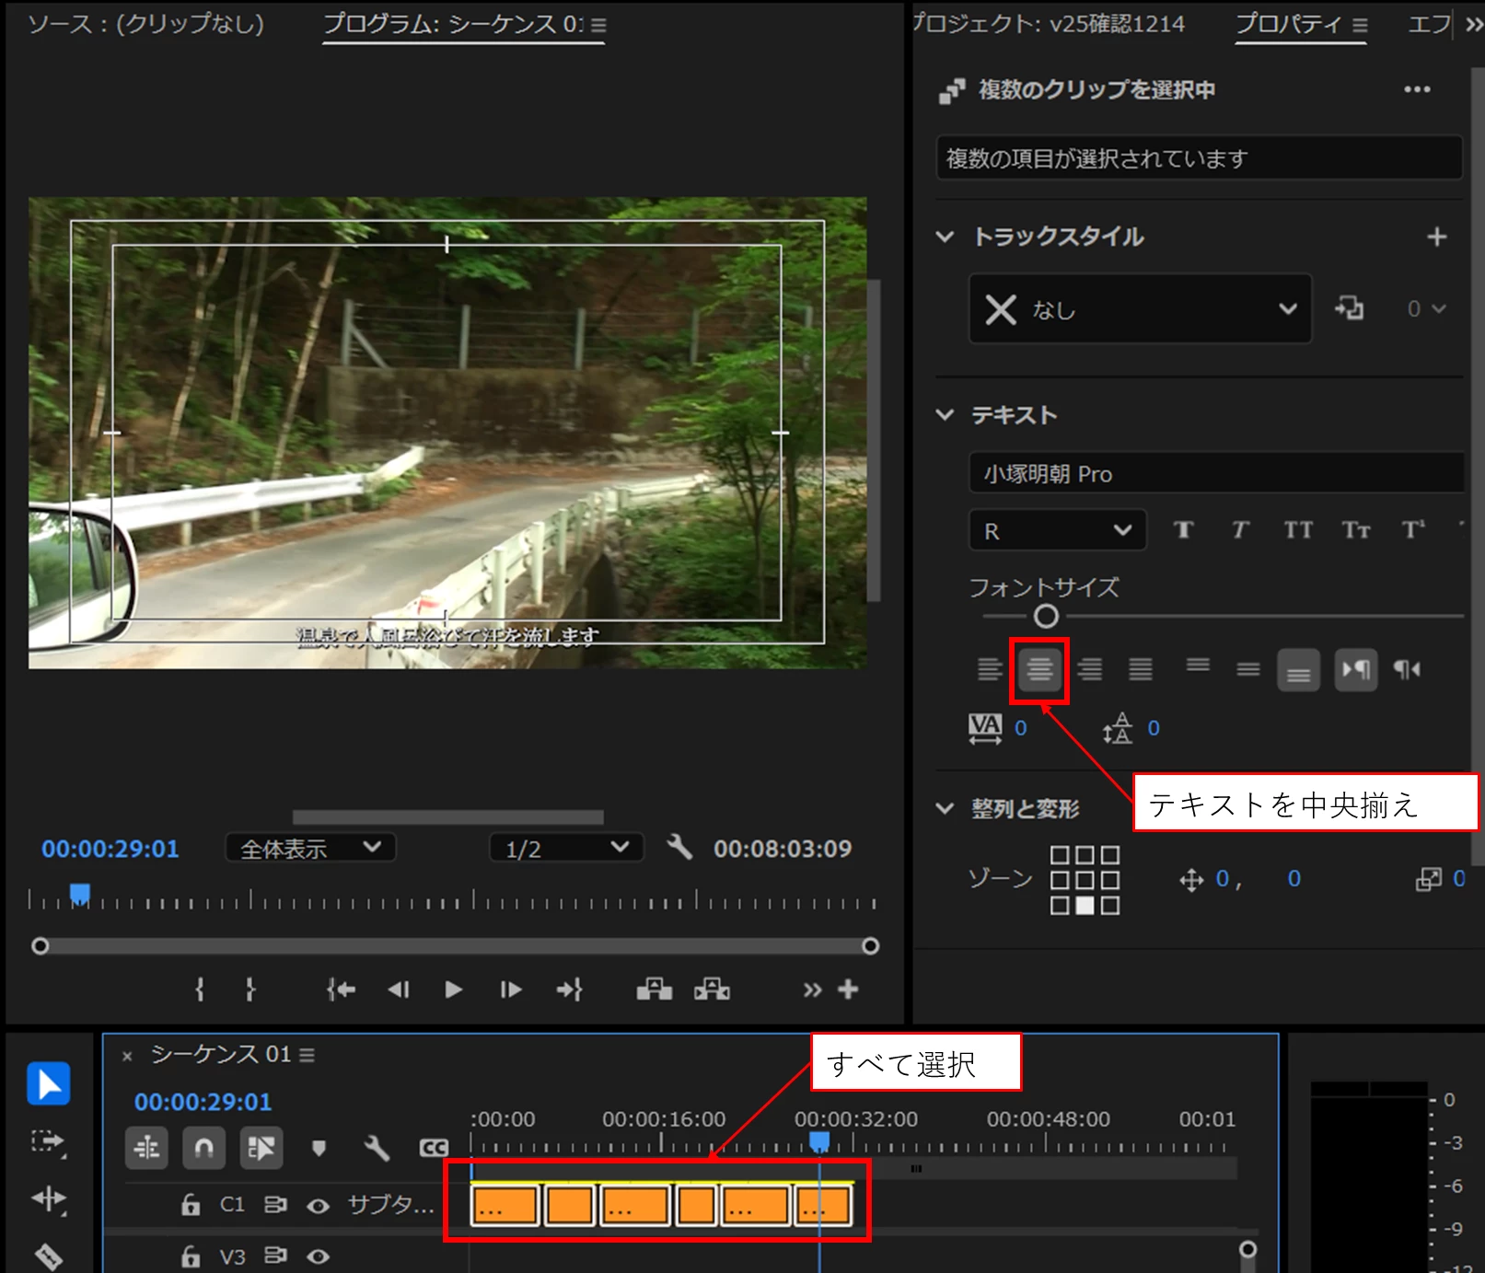This screenshot has height=1273, width=1485.
Task: Collapse the 整列と変形 section
Action: coord(945,809)
